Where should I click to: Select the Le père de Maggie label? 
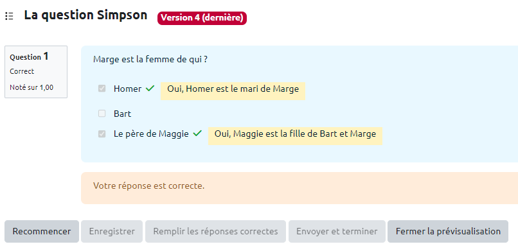coord(151,134)
